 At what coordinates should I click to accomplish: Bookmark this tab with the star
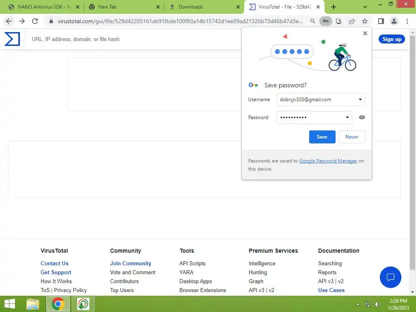[365, 21]
